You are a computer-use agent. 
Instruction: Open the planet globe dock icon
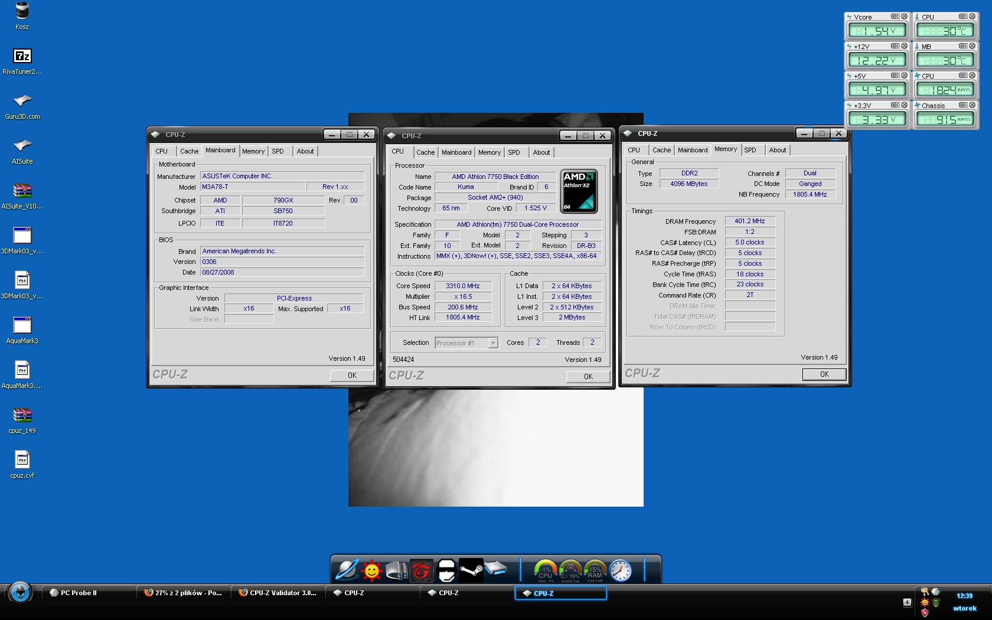tap(347, 570)
